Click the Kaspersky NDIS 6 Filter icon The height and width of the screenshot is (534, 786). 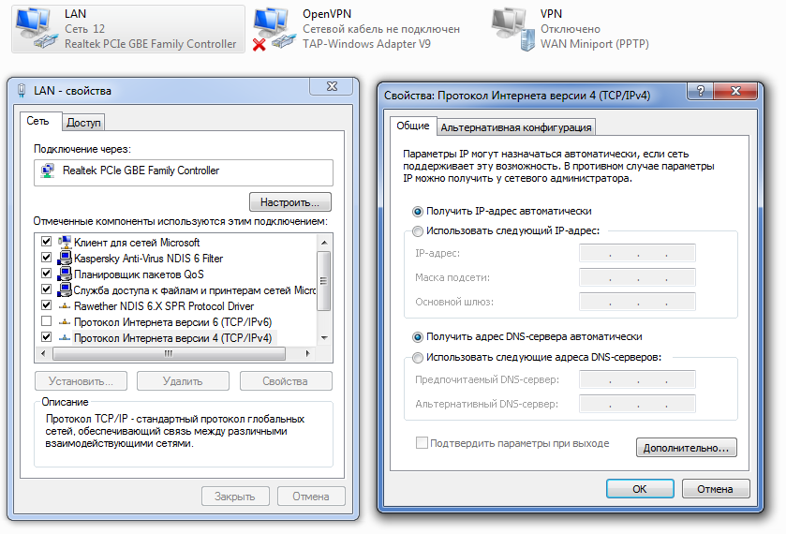point(65,259)
